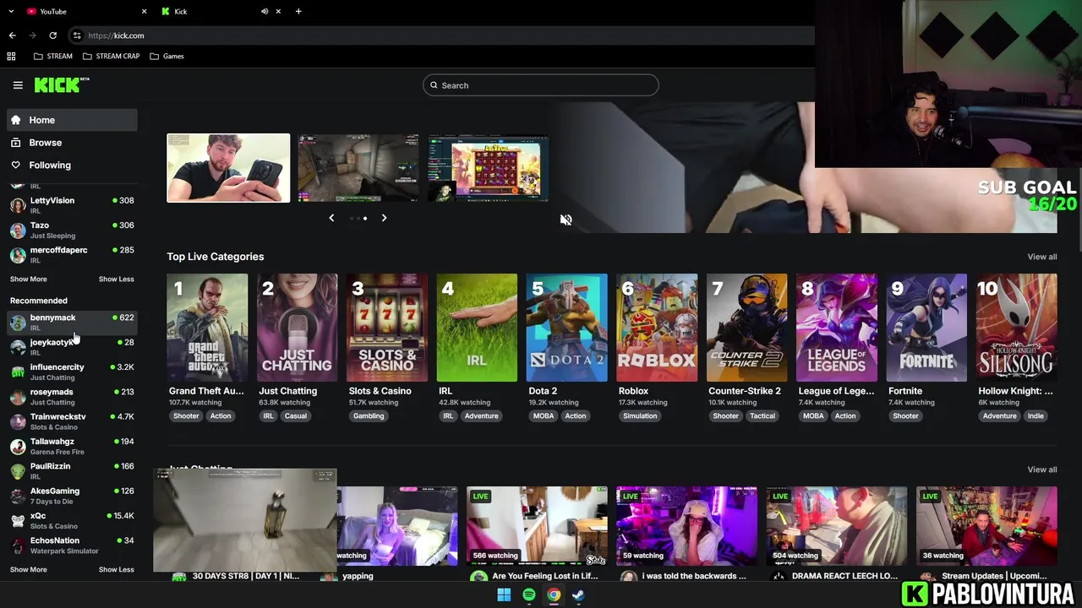Go to next featured stream

click(384, 218)
